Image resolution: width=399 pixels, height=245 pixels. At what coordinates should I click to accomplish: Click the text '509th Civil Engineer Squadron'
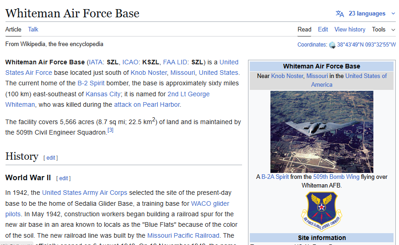(61, 133)
